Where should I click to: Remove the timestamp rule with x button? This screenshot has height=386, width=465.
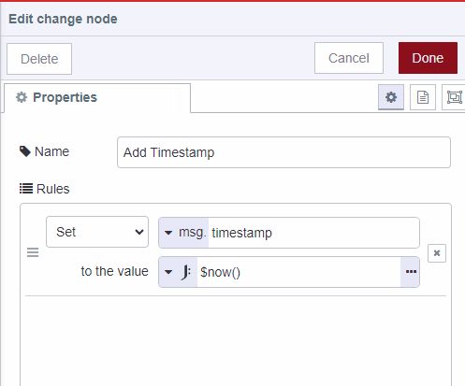pyautogui.click(x=437, y=253)
